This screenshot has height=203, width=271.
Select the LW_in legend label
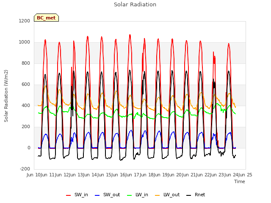tap(142, 195)
